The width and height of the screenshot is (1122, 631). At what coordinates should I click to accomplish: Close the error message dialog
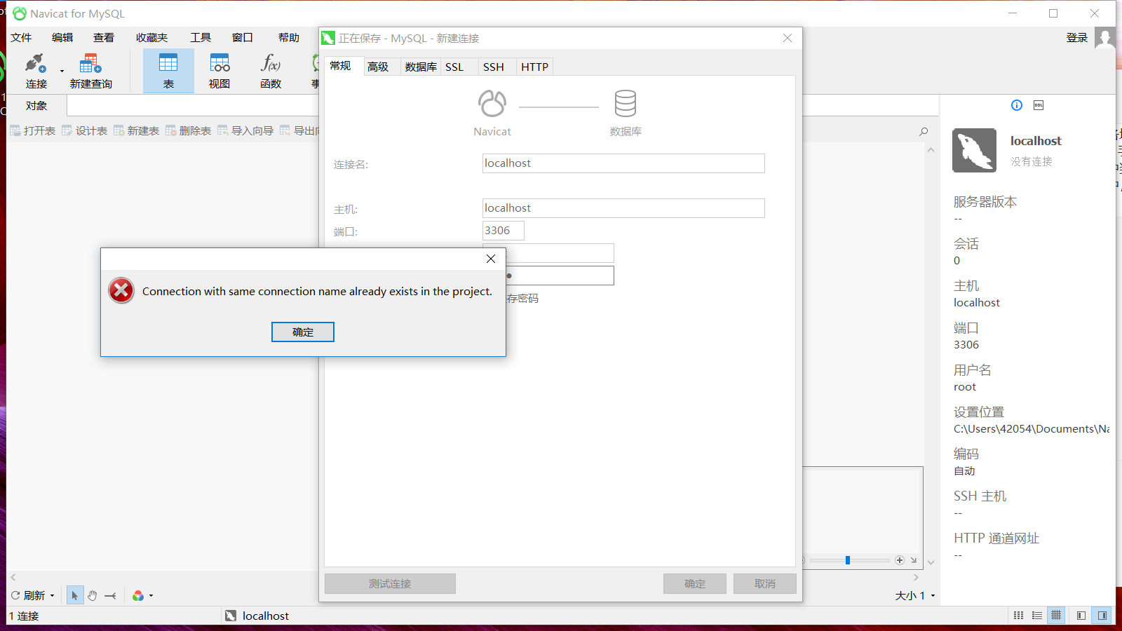click(491, 259)
